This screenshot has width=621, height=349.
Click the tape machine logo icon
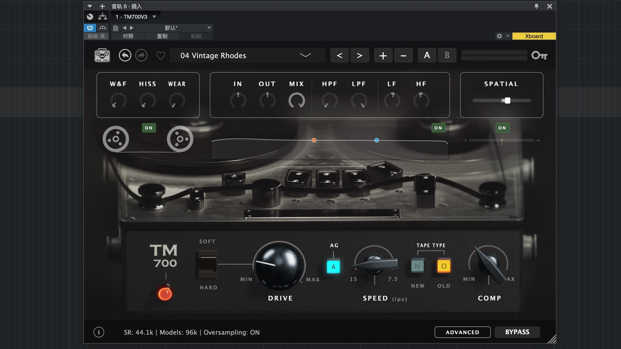click(102, 56)
